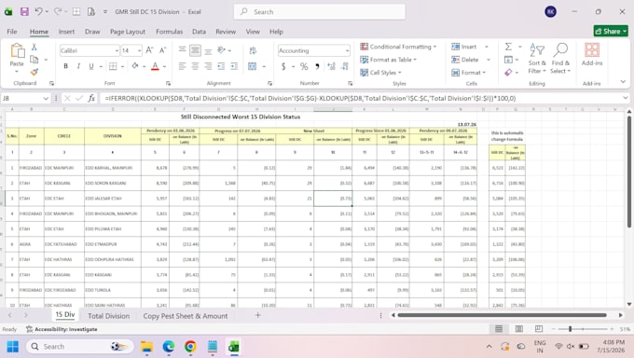Toggle Align Right horizontal alignment

(x=208, y=66)
